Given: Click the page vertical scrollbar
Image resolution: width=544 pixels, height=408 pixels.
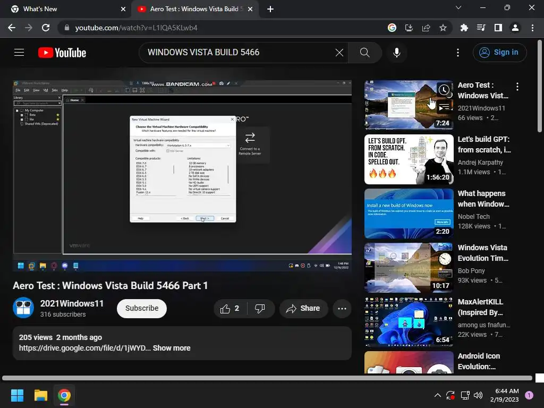Looking at the screenshot, I should click(x=540, y=86).
